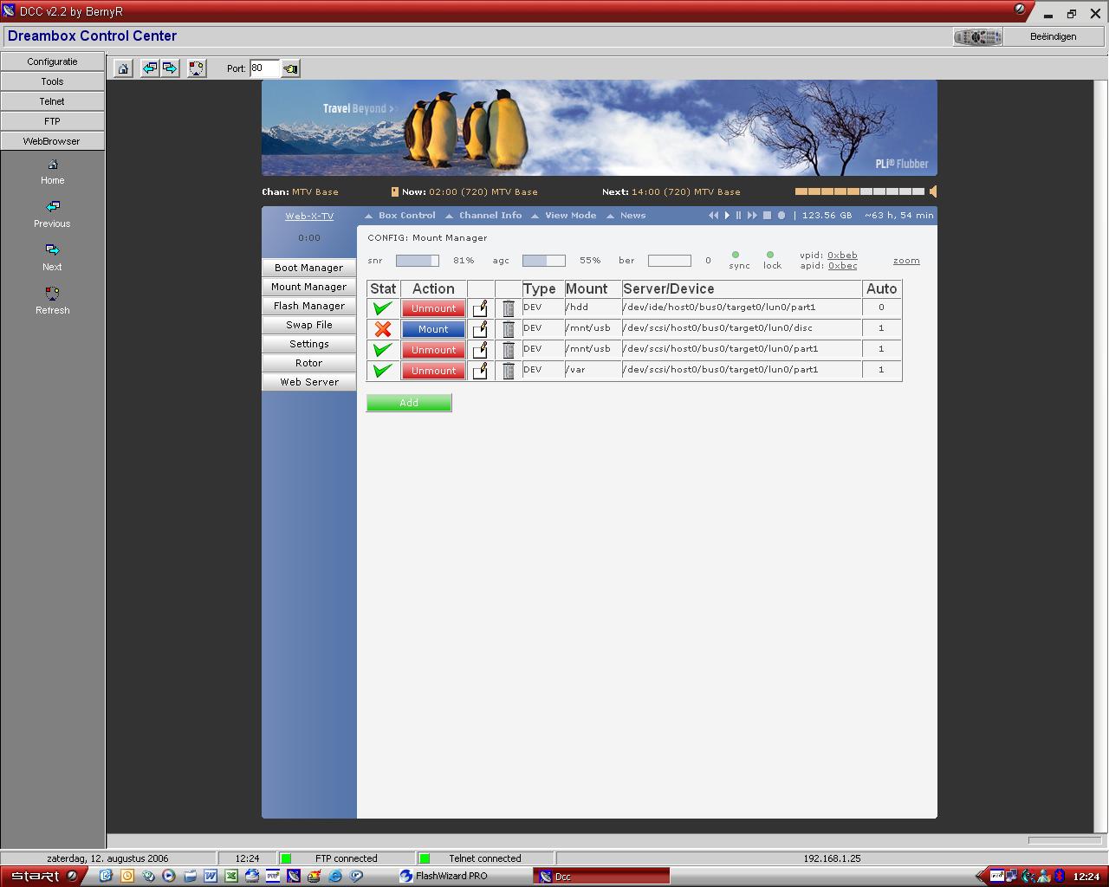Open the Web Server page
This screenshot has height=887, width=1109.
click(x=309, y=382)
